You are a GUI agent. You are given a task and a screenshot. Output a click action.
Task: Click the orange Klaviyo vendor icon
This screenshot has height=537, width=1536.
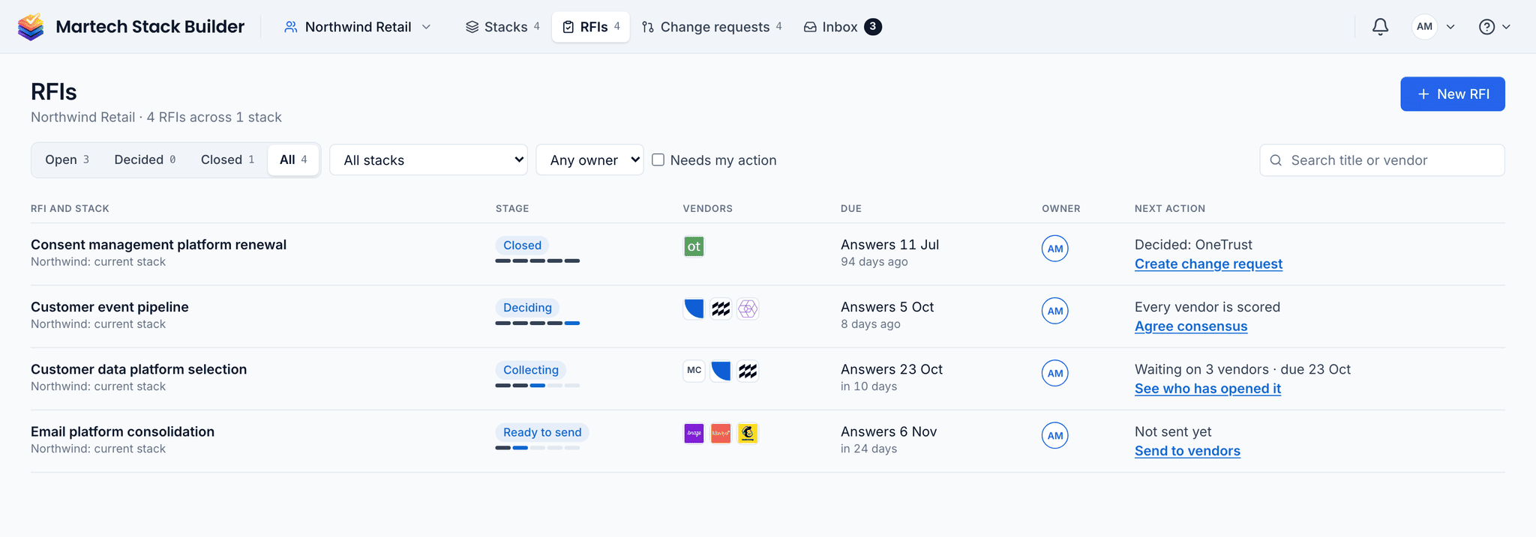click(x=721, y=433)
